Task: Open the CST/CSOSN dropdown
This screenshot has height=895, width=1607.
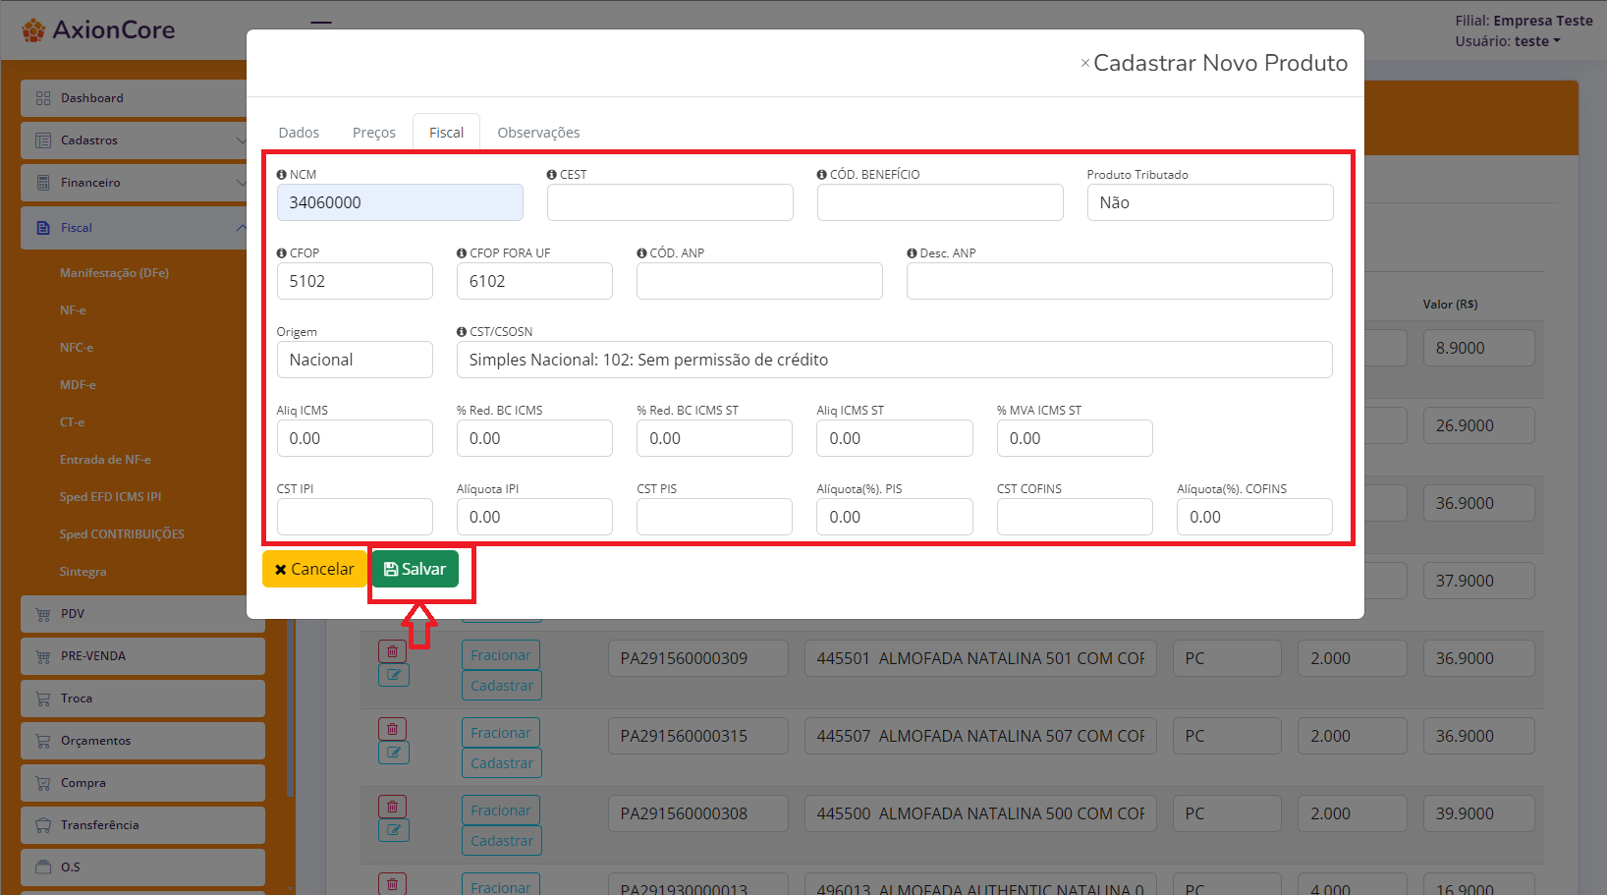Action: pos(895,360)
